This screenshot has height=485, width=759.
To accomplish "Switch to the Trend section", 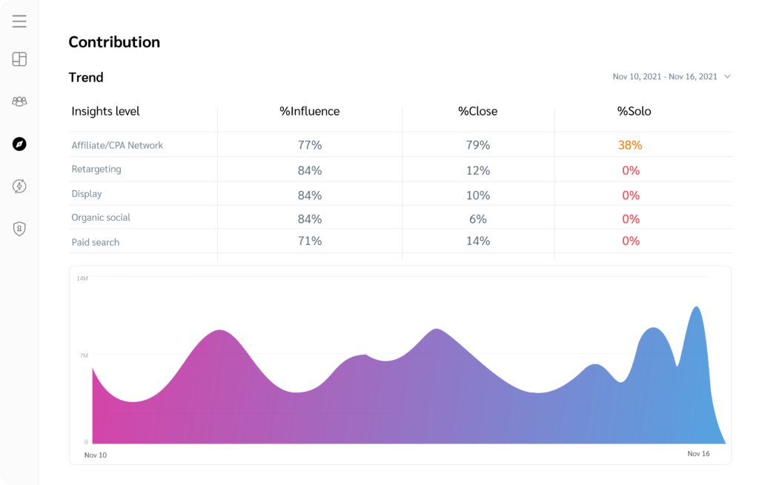I will pos(85,77).
